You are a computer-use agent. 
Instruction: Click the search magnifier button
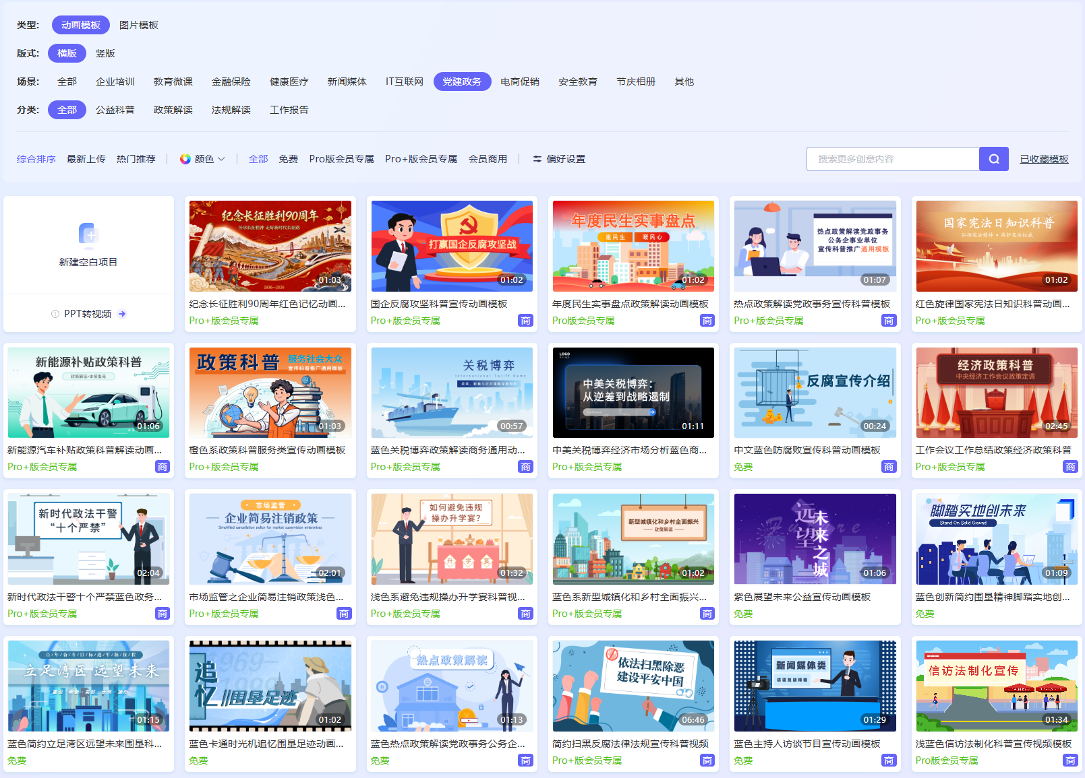(x=994, y=159)
